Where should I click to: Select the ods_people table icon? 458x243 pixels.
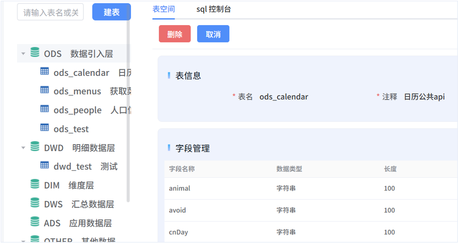44,110
